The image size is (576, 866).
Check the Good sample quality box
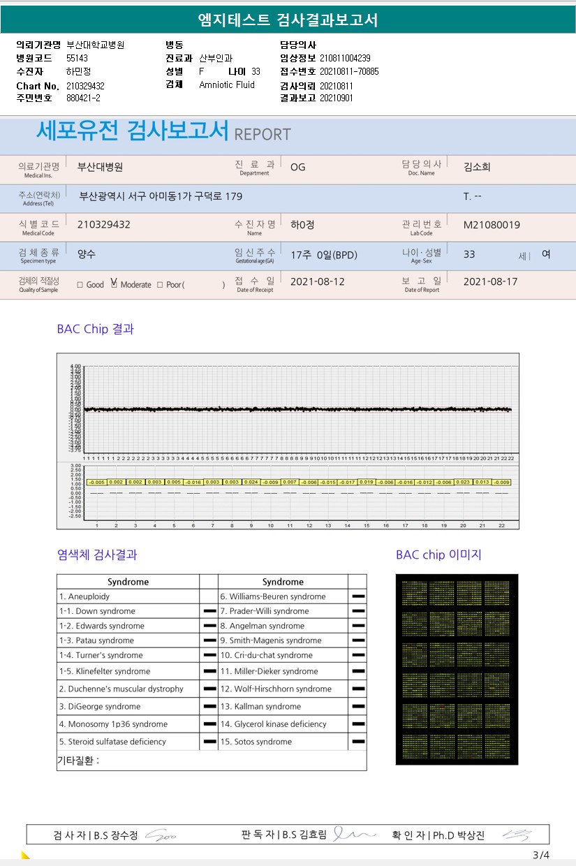tap(80, 285)
